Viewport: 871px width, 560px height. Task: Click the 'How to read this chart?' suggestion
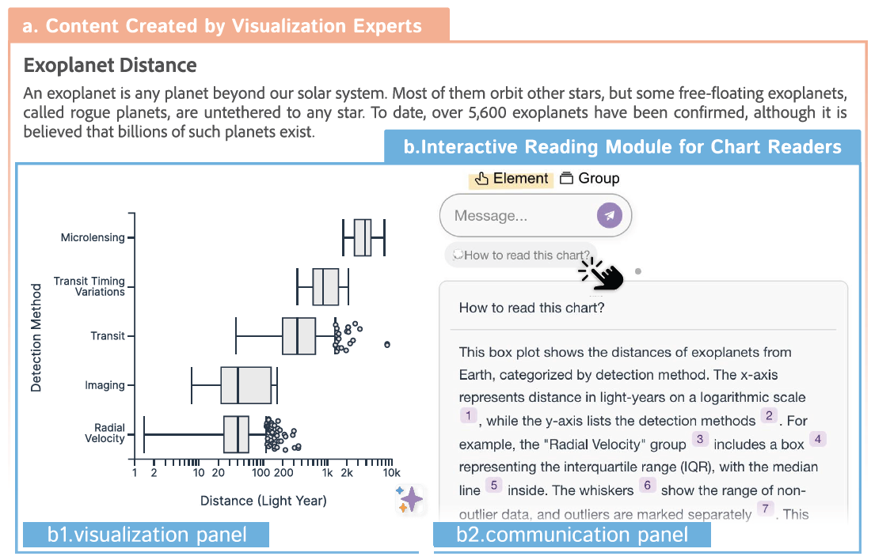521,255
